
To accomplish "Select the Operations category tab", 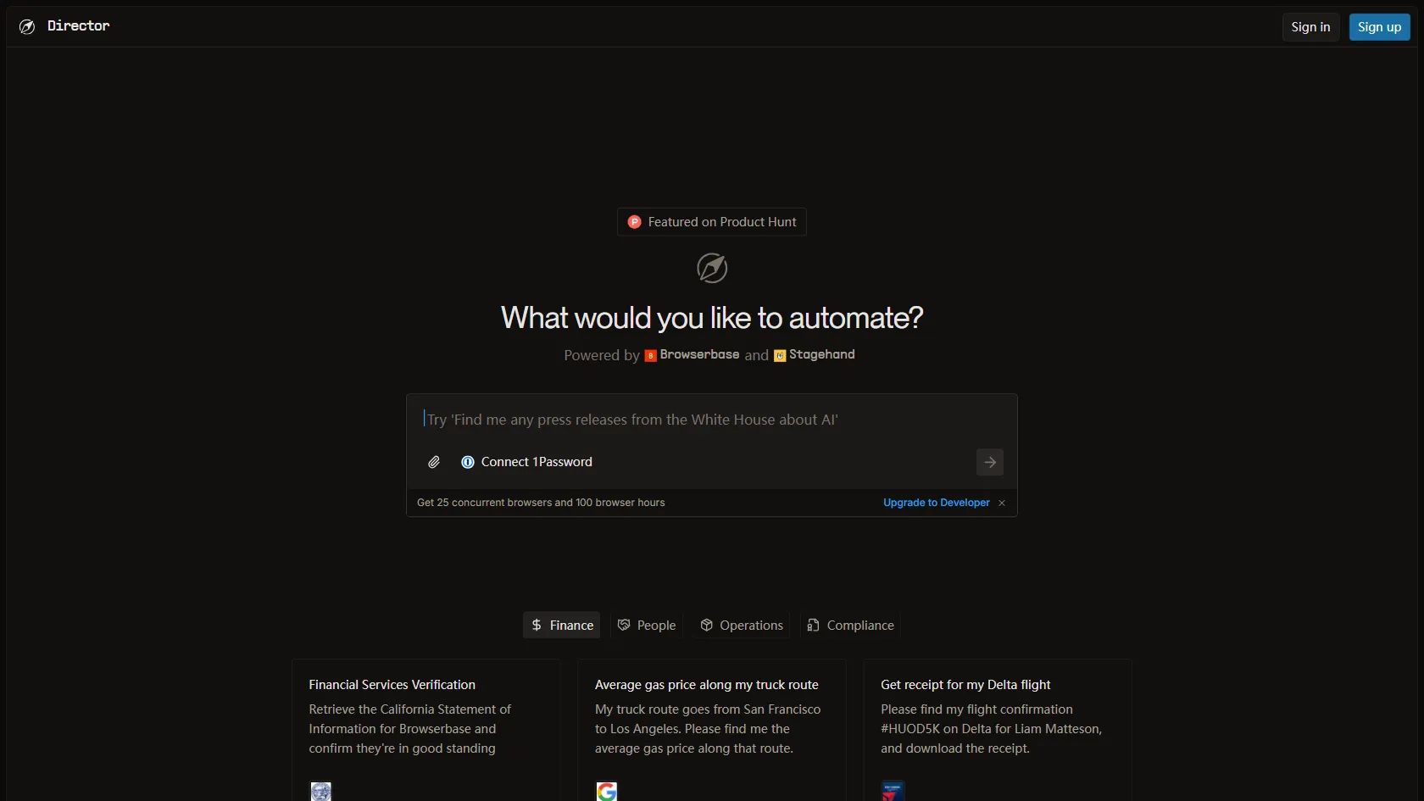I will [x=742, y=626].
